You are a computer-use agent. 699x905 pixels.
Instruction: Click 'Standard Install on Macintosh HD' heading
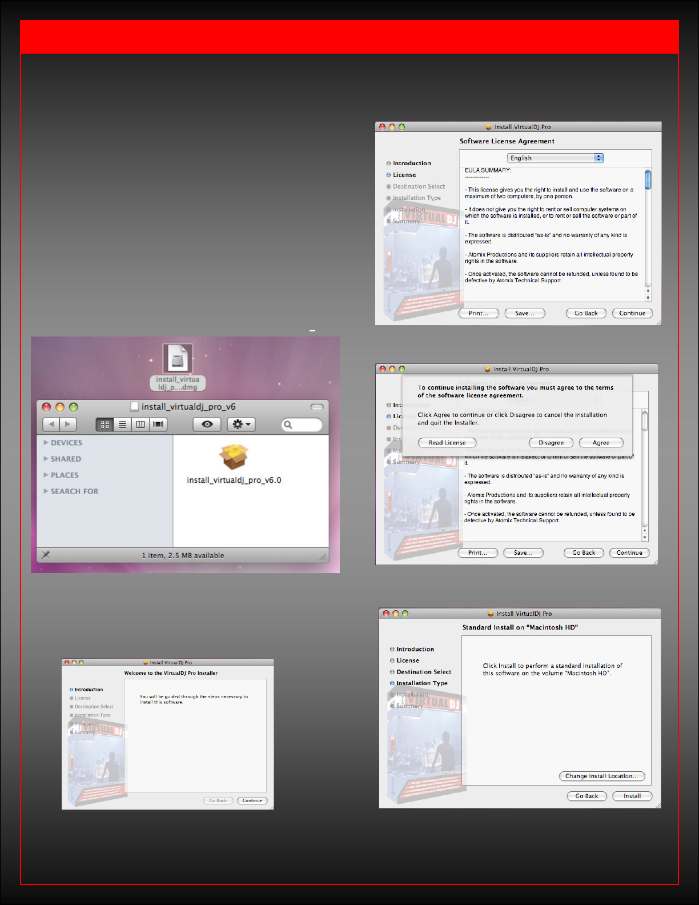[520, 627]
